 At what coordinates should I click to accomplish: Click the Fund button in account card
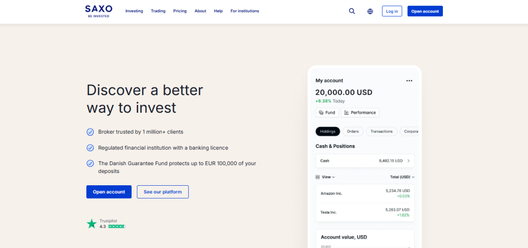tap(327, 113)
